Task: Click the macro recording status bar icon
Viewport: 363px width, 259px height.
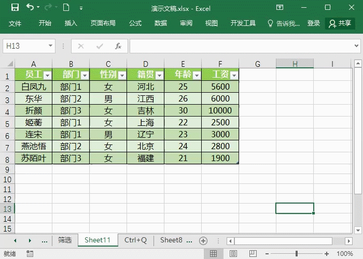Action: 30,253
